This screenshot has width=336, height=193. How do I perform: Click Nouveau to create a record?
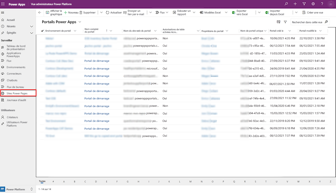pos(71,12)
